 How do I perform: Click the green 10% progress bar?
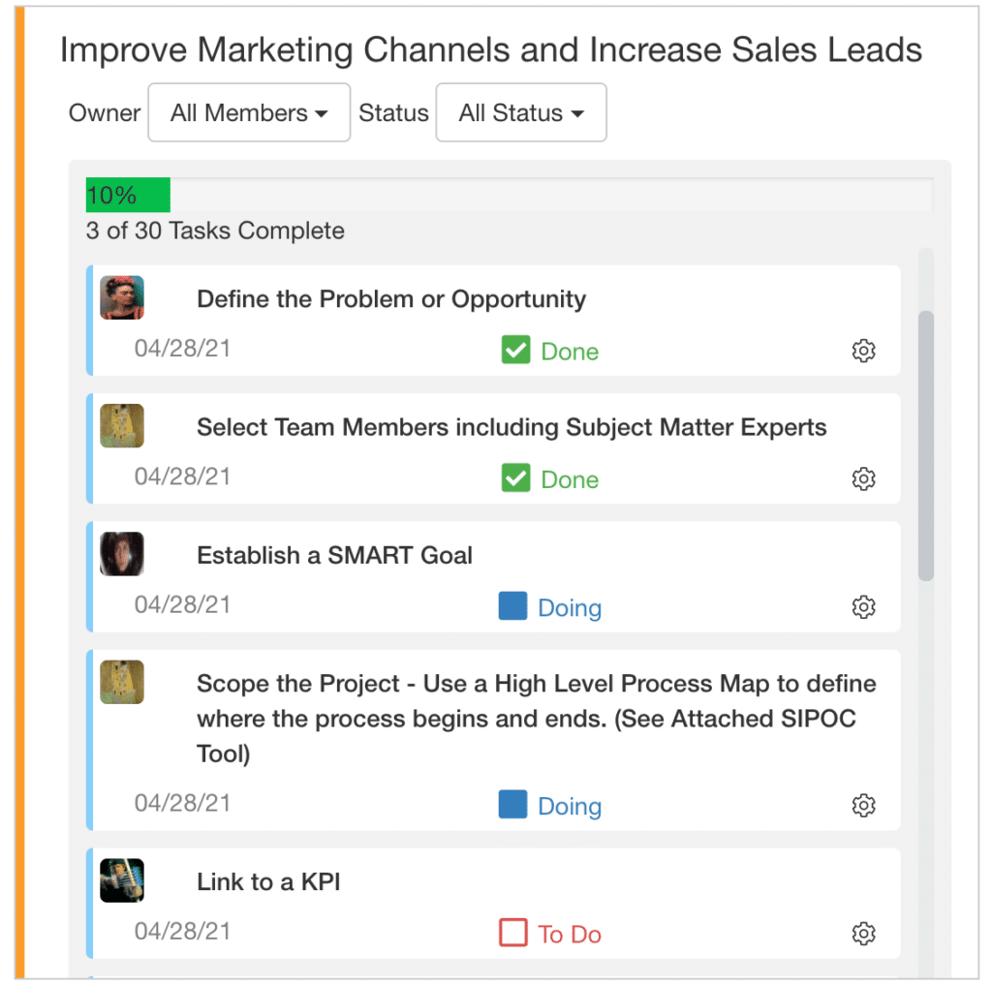(x=128, y=196)
